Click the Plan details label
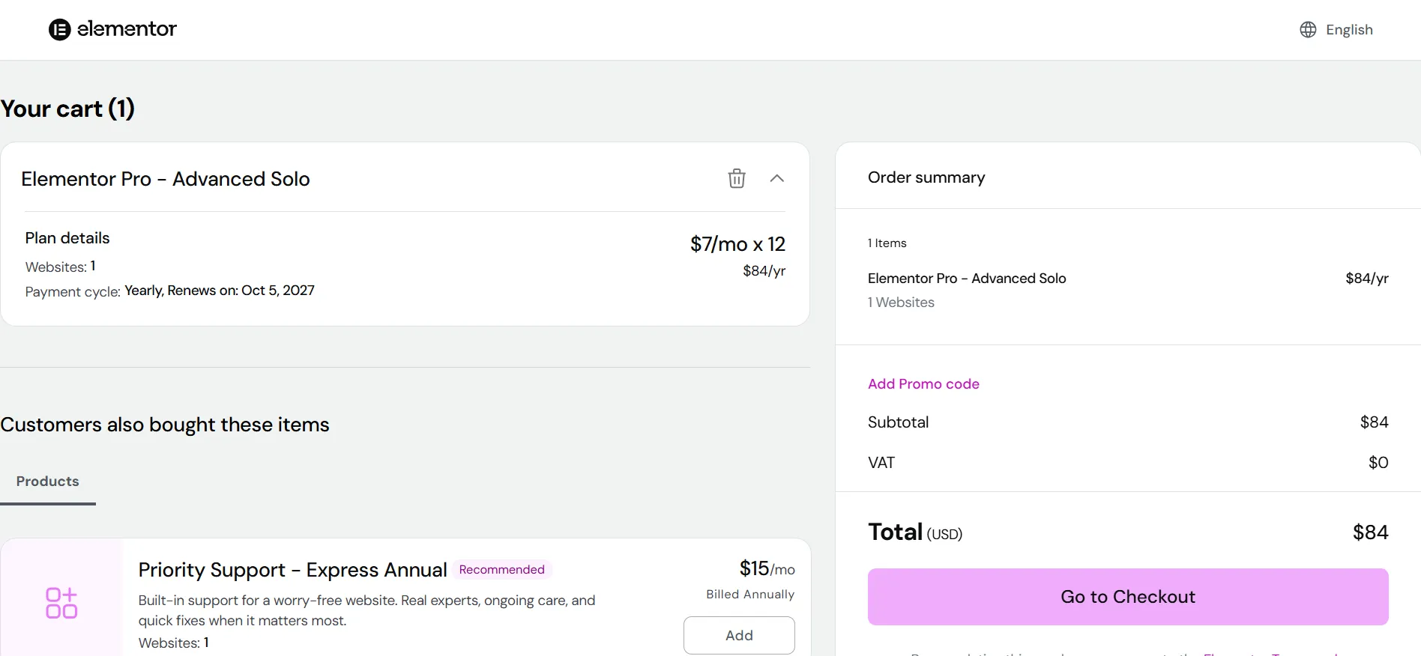 [67, 238]
